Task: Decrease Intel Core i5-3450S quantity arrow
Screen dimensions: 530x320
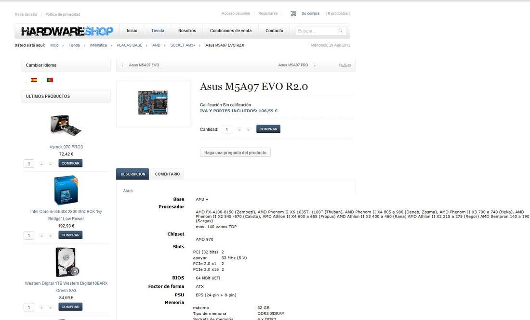Action: click(51, 236)
